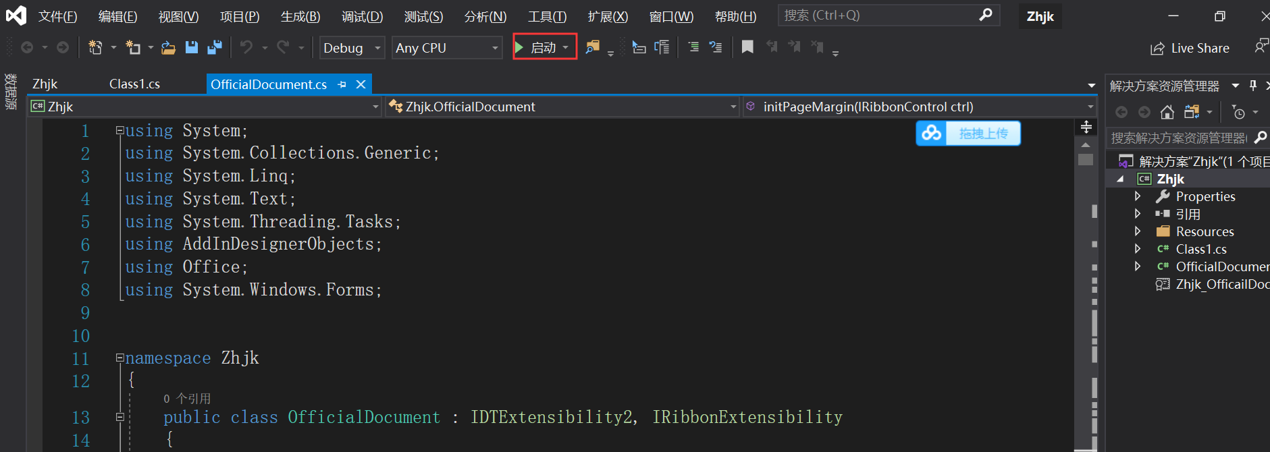Click the Home icon in solution explorer
This screenshot has width=1270, height=452.
pyautogui.click(x=1167, y=112)
